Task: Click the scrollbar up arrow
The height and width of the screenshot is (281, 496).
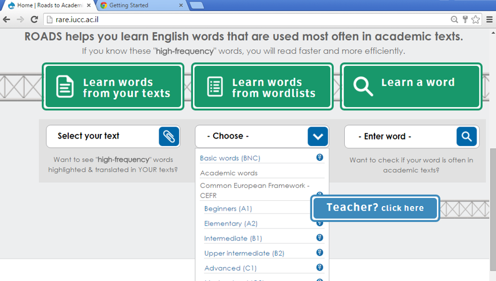Action: [493, 32]
